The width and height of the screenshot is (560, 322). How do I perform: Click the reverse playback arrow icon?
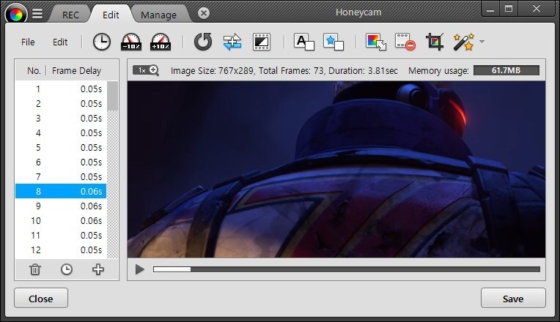[202, 42]
